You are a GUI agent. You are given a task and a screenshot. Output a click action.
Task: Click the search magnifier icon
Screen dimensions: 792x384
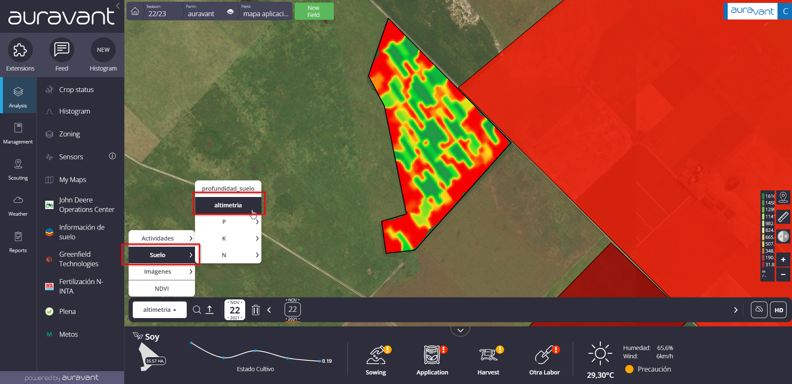[197, 310]
